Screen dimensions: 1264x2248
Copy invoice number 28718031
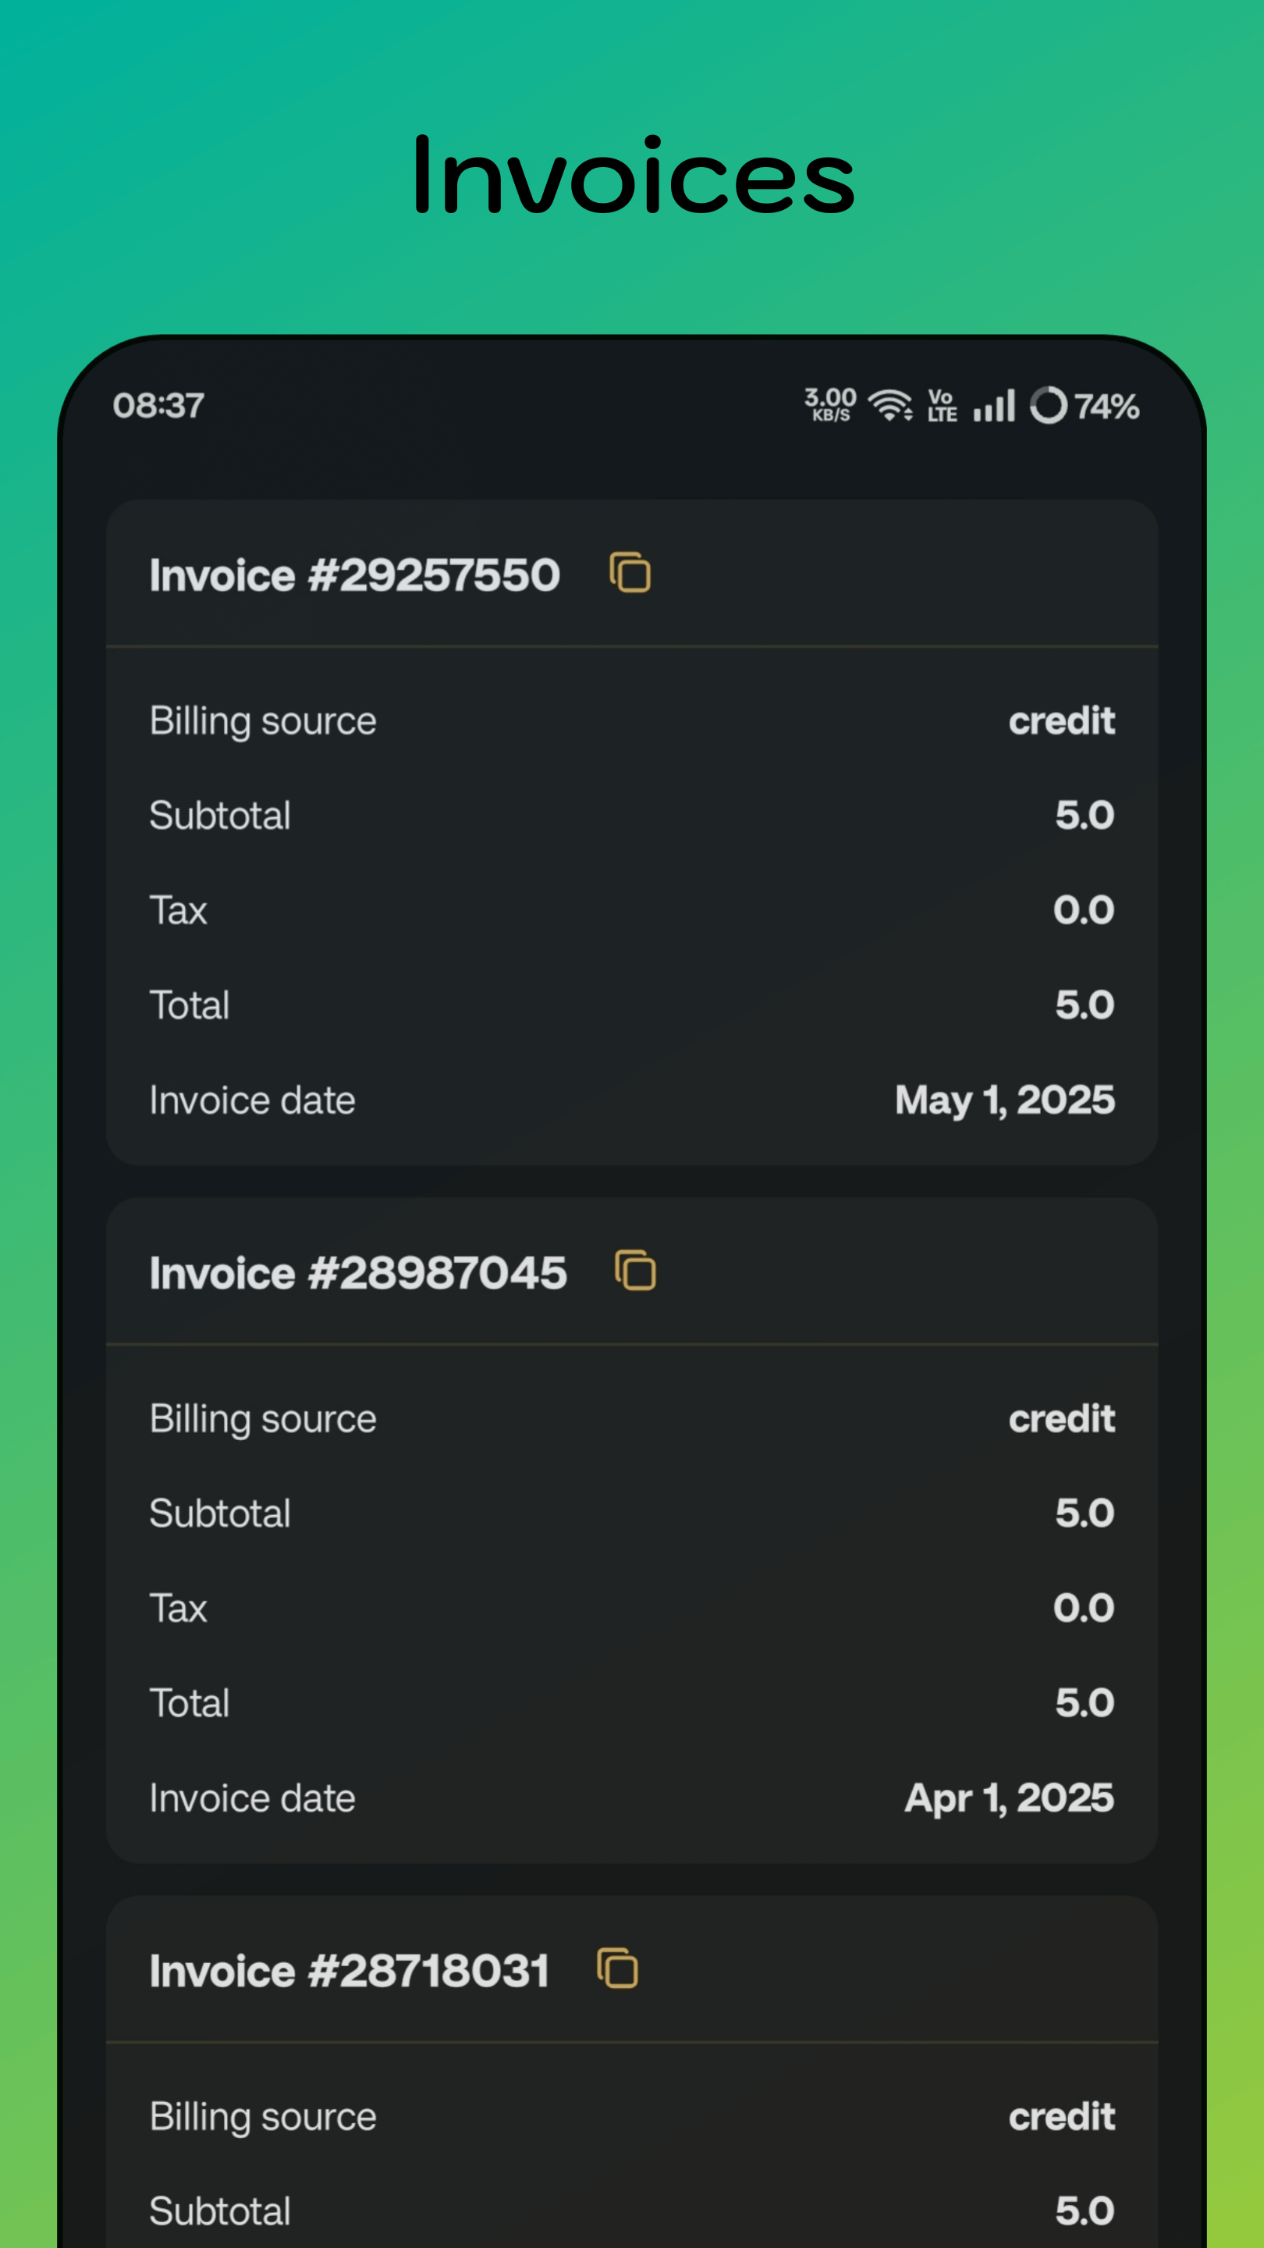tap(618, 1969)
